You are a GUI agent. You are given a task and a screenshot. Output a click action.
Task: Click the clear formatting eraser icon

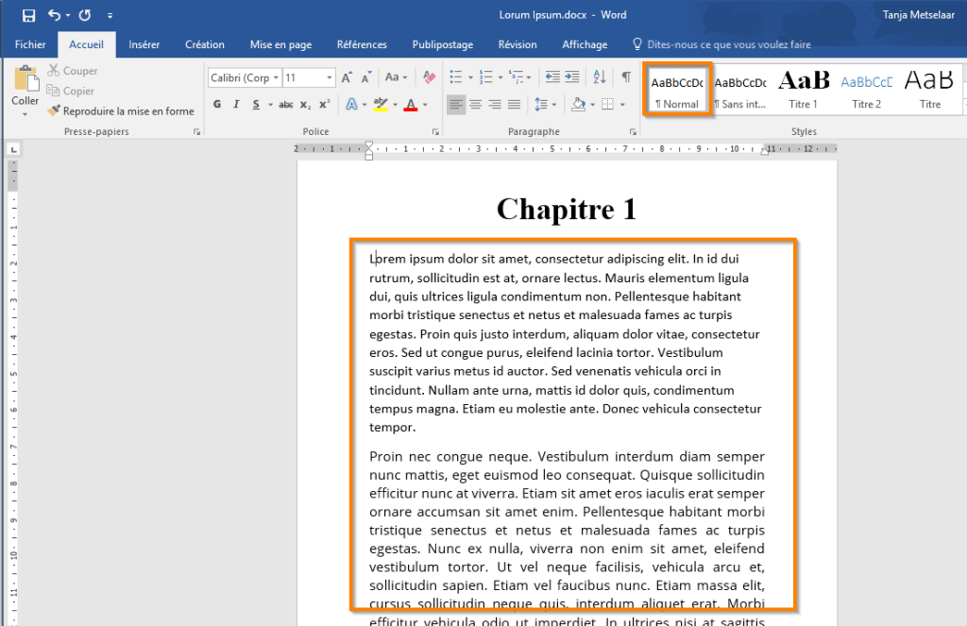[x=430, y=77]
